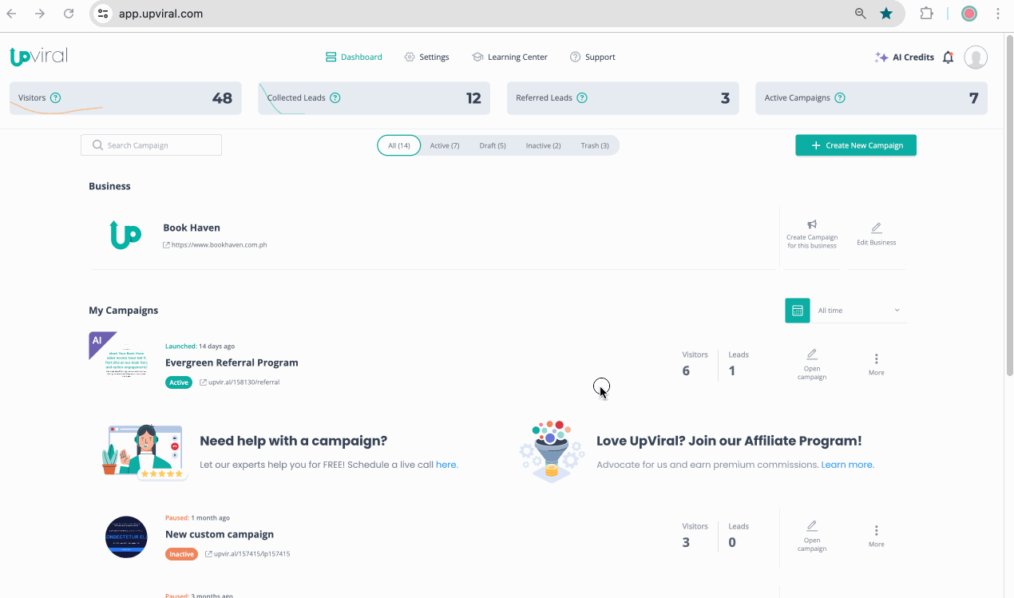Click the Search Campaign field

151,145
